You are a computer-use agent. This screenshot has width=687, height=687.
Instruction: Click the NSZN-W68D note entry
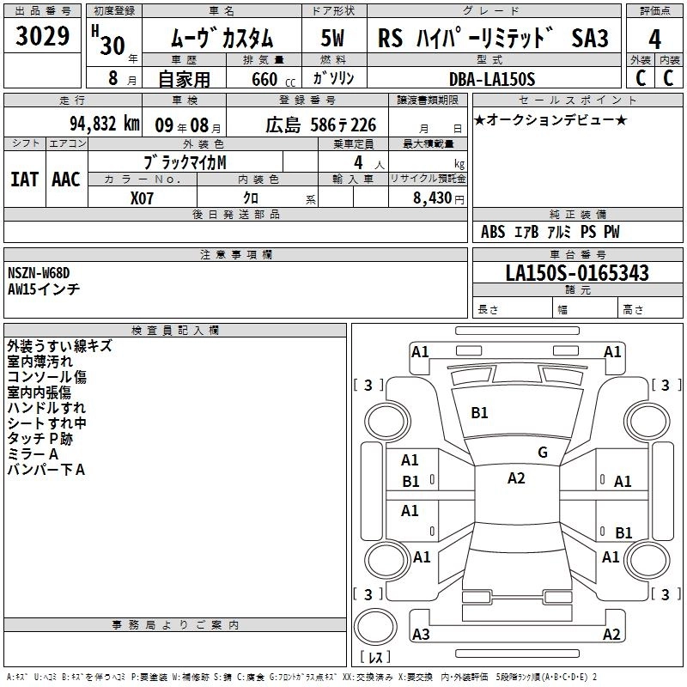point(39,273)
